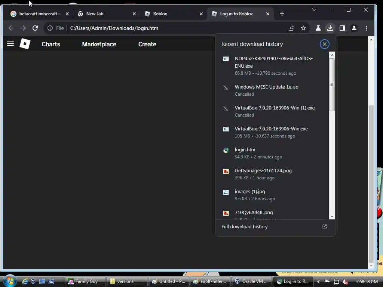
Task: Close the New Tab tab
Action: coord(134,14)
